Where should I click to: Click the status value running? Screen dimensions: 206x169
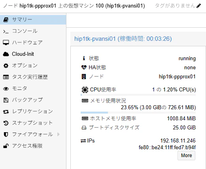tap(187, 59)
